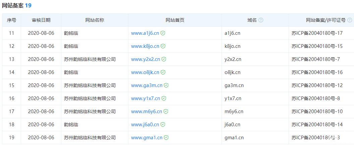Click help icon next to 网站备案/许可证号 header
This screenshot has width=354, height=147.
(350, 20)
